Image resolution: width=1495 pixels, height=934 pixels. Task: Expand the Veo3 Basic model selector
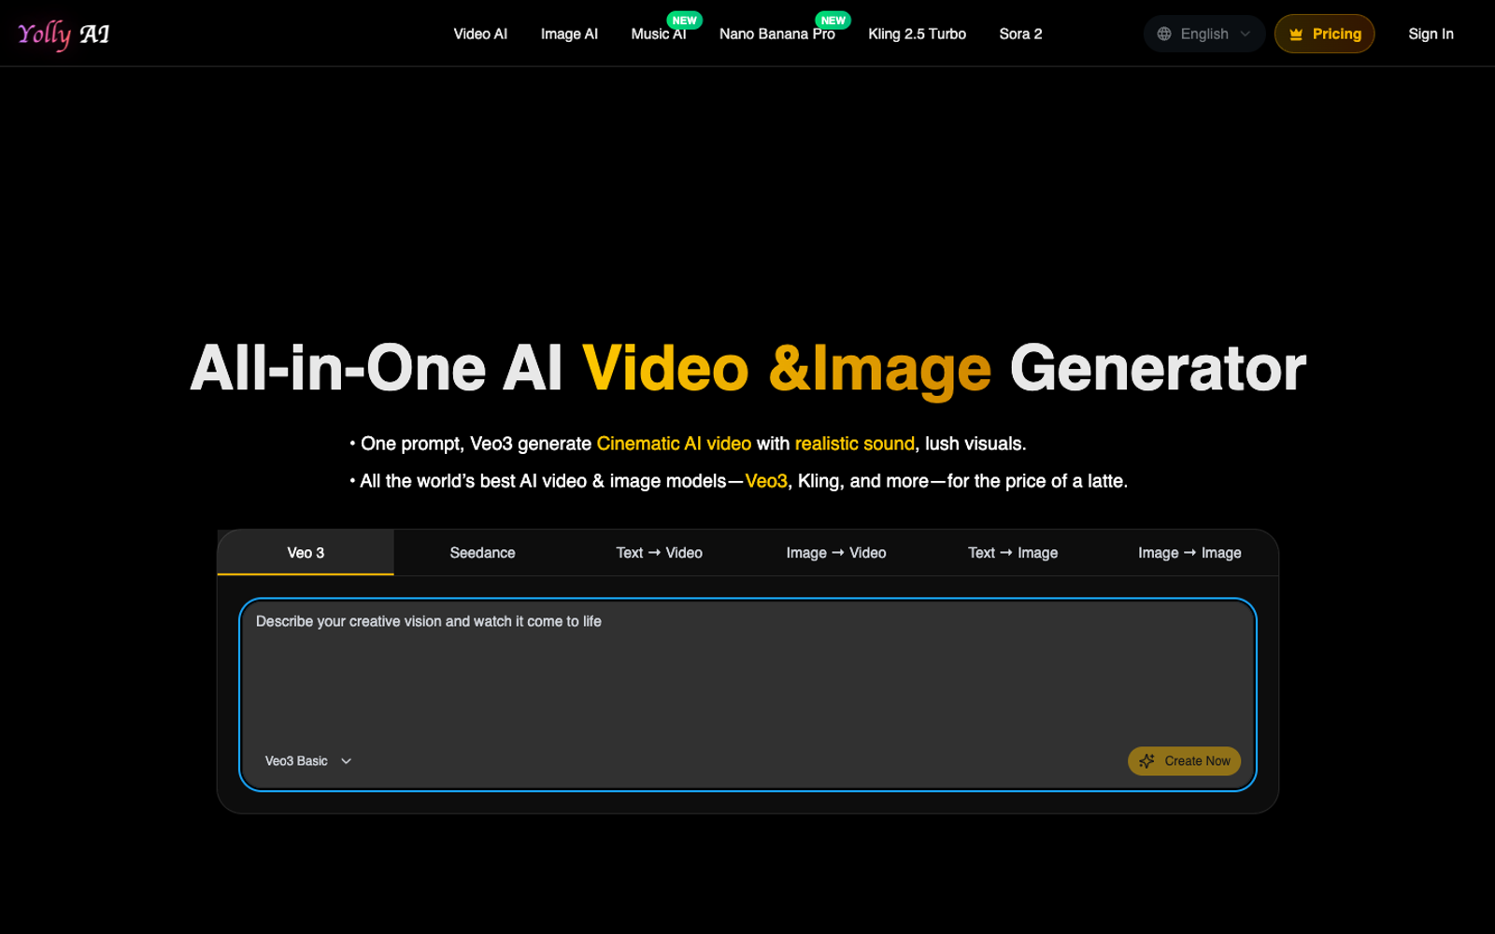308,761
